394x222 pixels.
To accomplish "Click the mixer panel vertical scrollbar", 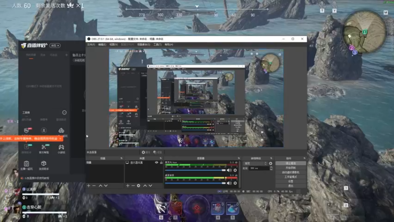I will click(240, 174).
